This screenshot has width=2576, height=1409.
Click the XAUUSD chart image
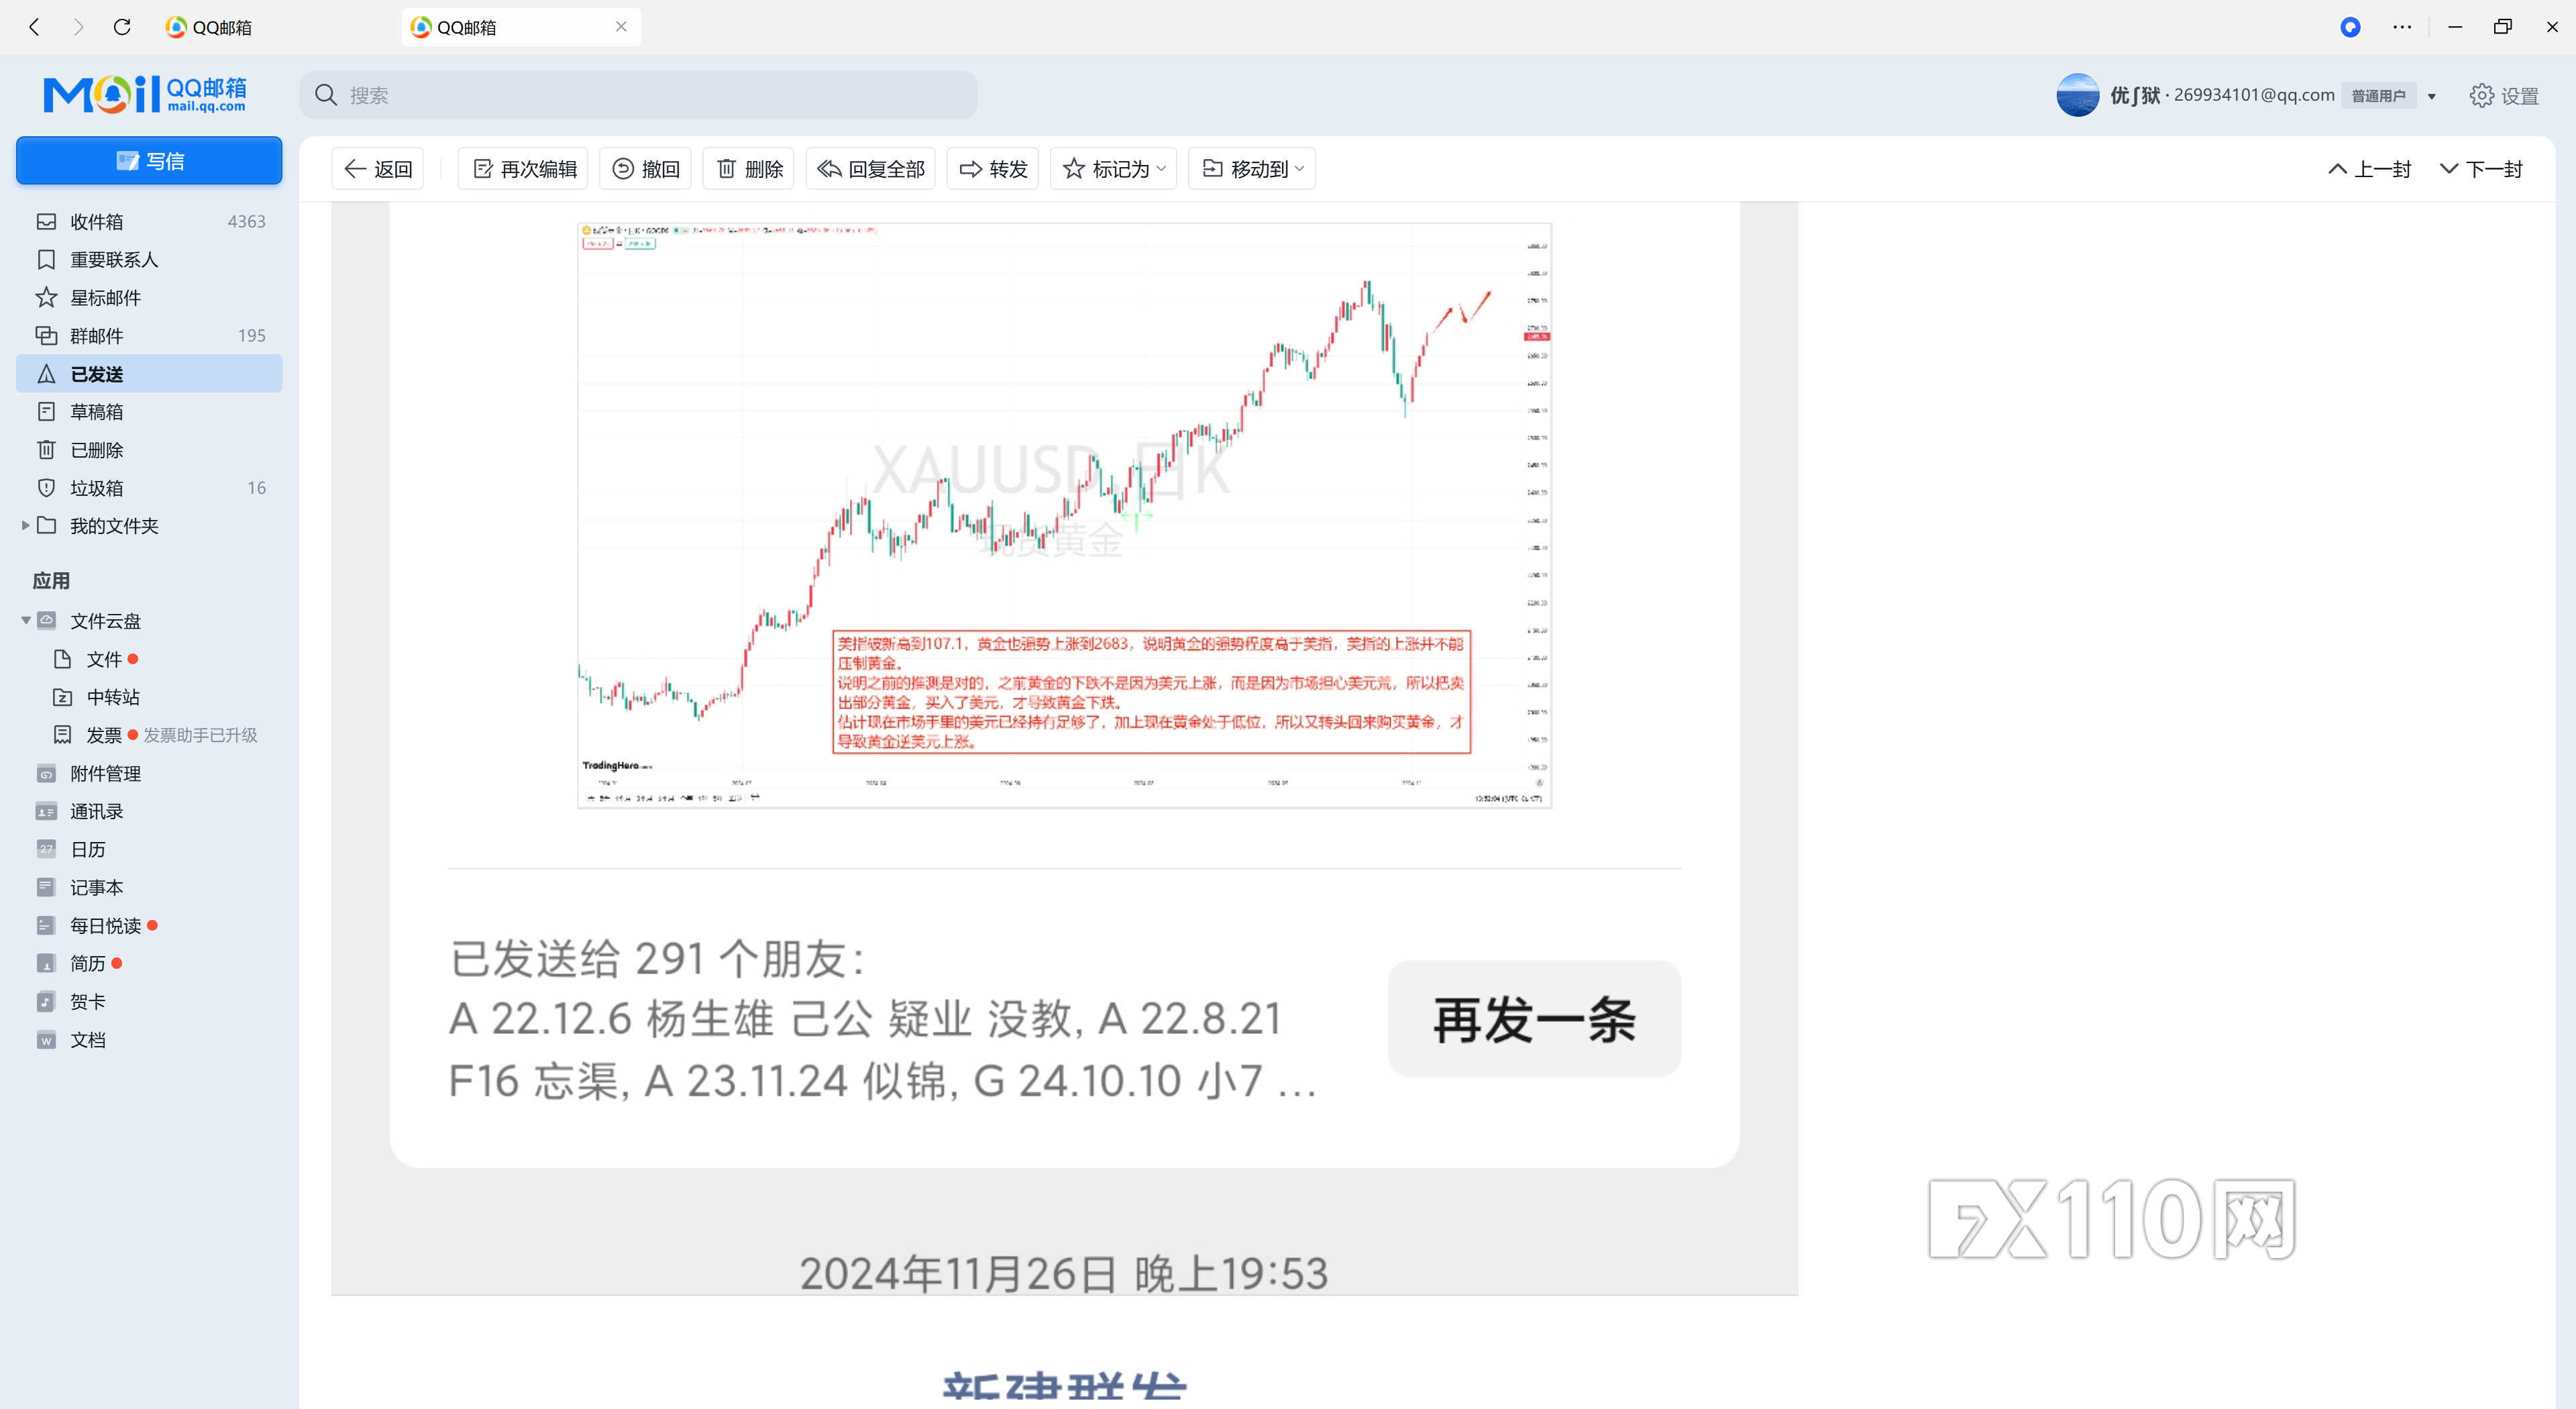pos(1065,515)
